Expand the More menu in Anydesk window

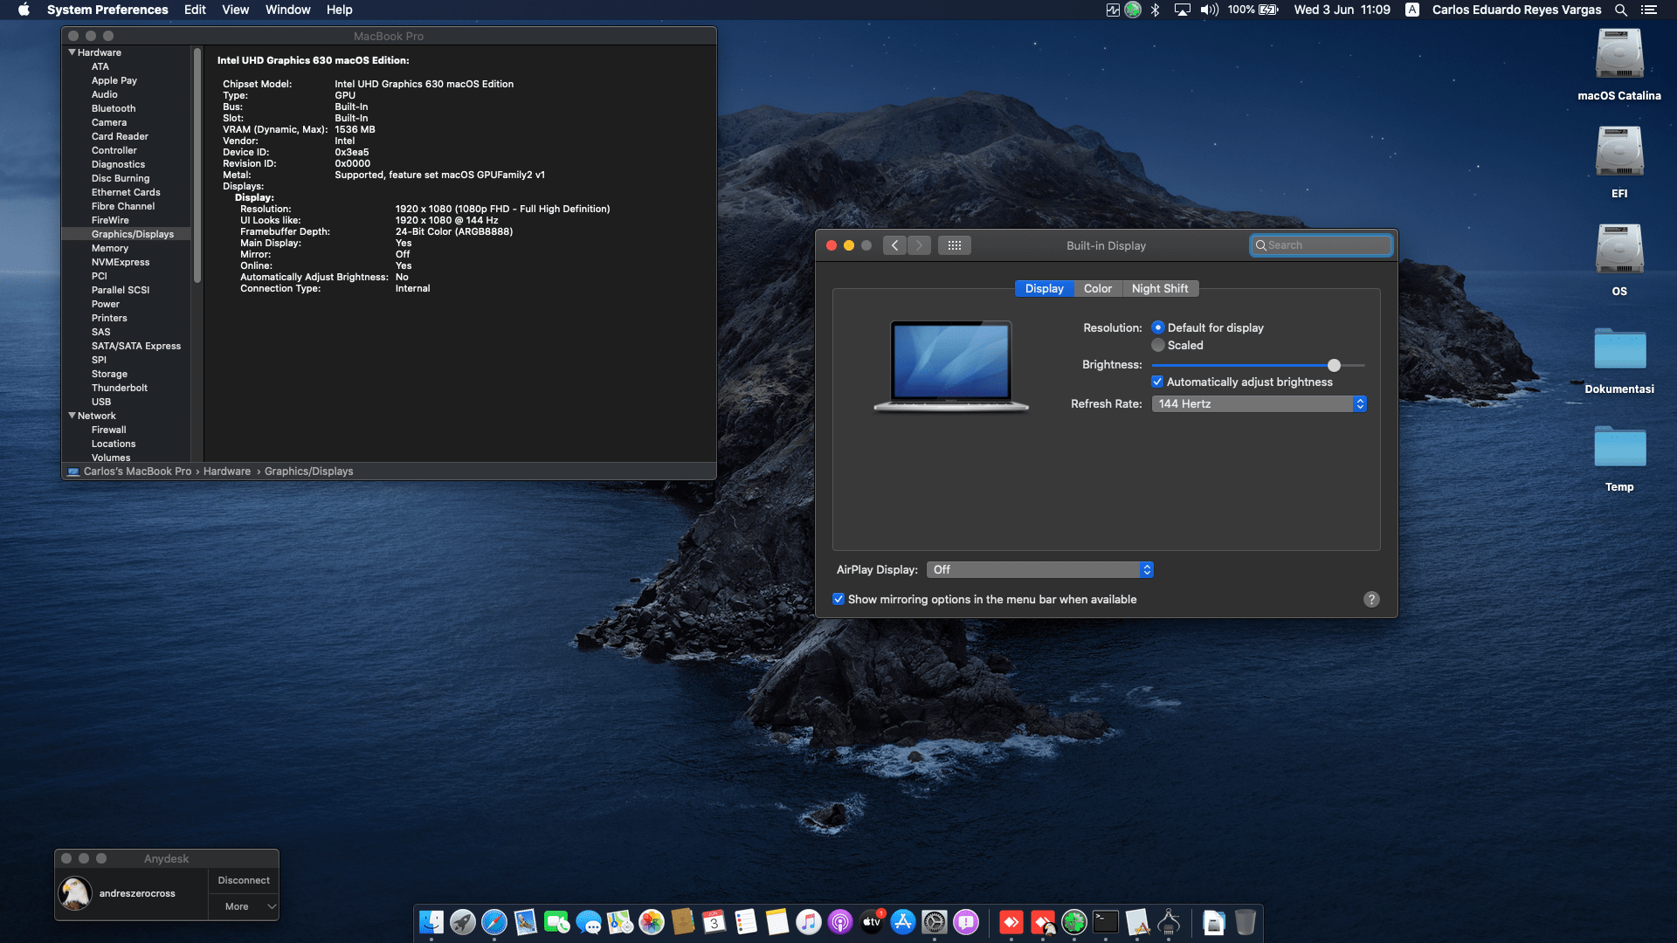(247, 906)
